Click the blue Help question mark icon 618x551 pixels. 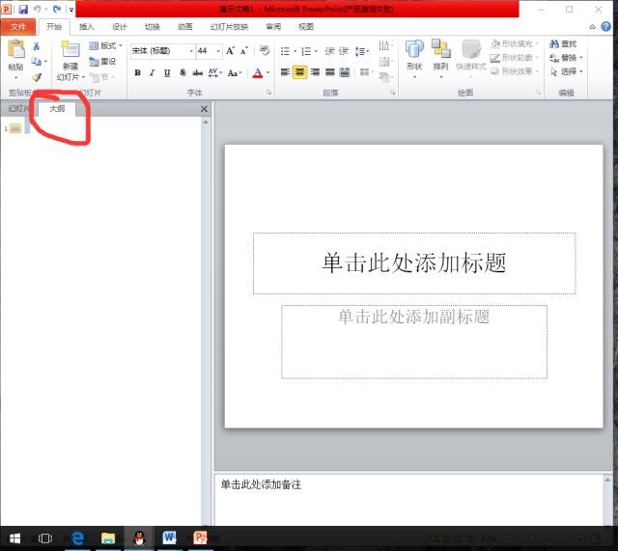[605, 26]
